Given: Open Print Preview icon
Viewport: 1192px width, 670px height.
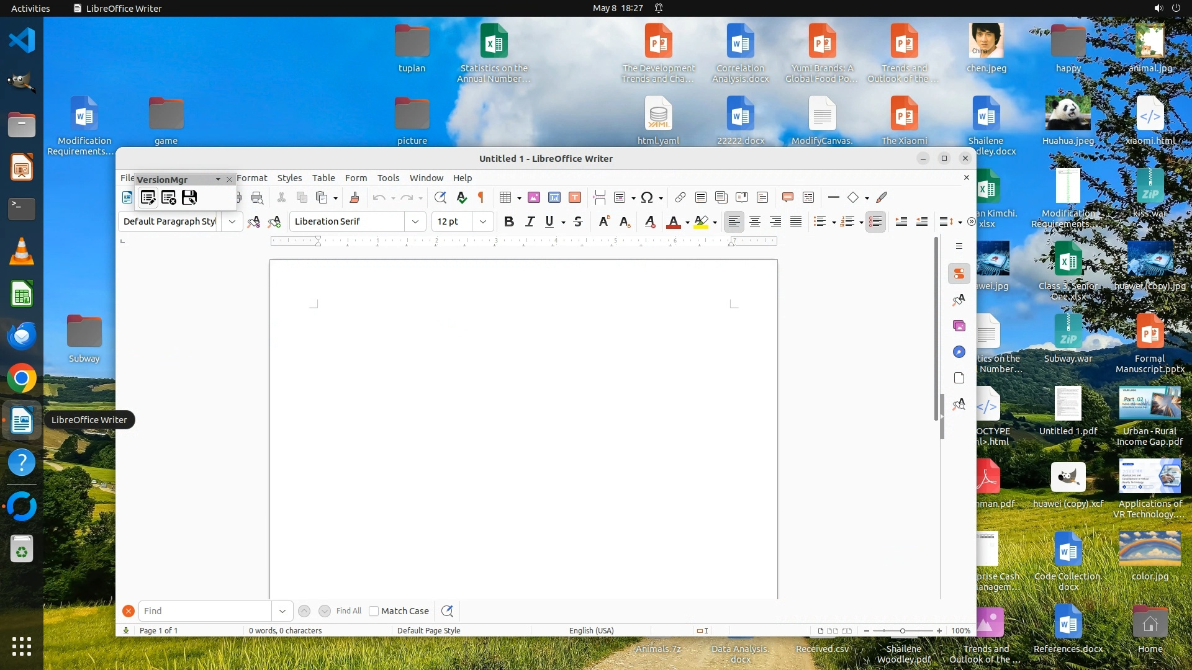Looking at the screenshot, I should (257, 197).
